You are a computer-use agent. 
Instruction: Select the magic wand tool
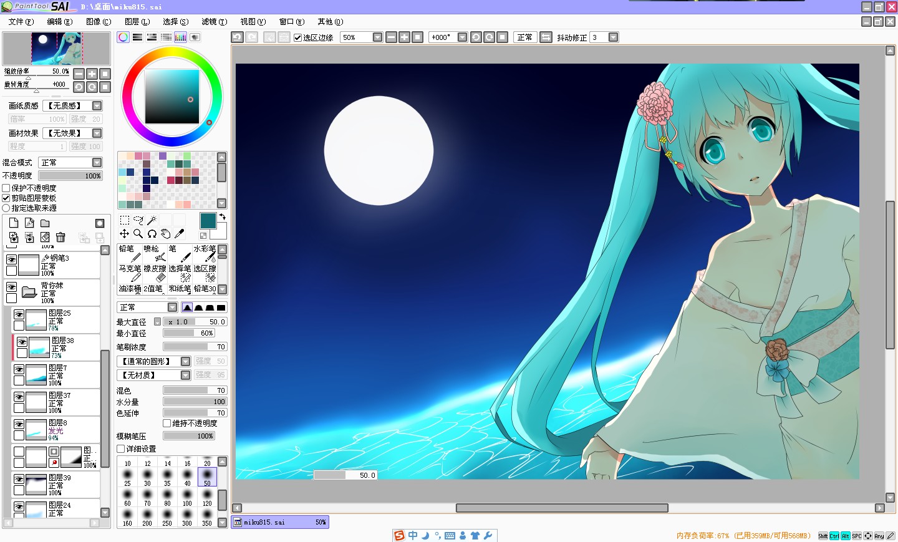[x=152, y=220]
